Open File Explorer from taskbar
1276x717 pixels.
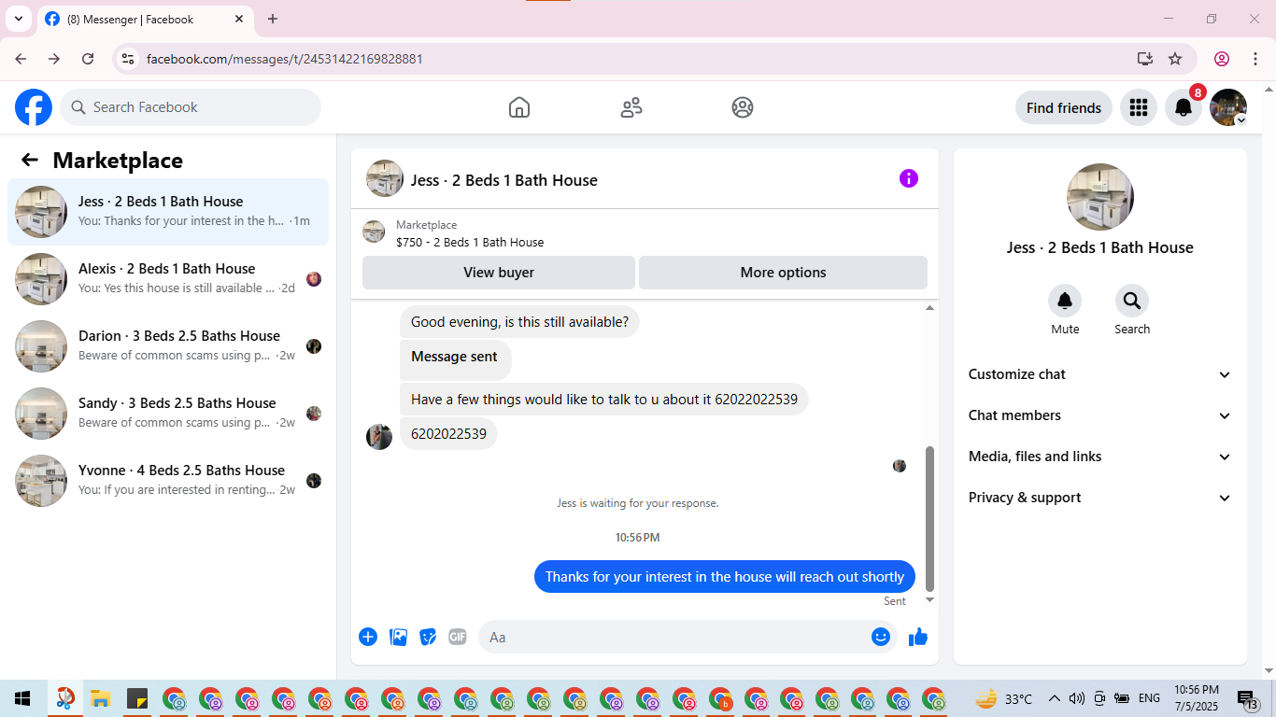[x=101, y=698]
